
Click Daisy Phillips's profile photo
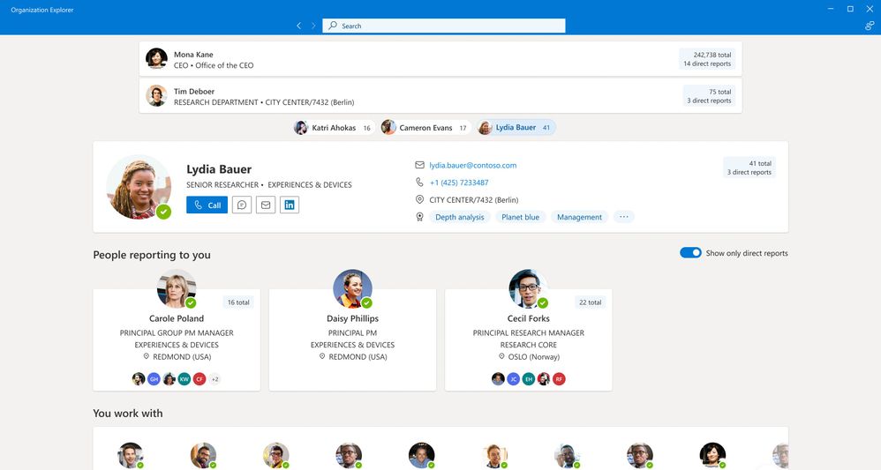[x=352, y=288]
